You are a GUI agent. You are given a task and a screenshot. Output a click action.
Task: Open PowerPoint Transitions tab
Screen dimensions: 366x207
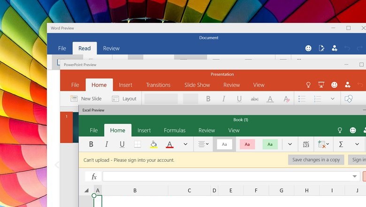pos(158,85)
